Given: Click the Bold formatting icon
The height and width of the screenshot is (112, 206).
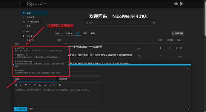Looking at the screenshot, I should [x=16, y=85].
